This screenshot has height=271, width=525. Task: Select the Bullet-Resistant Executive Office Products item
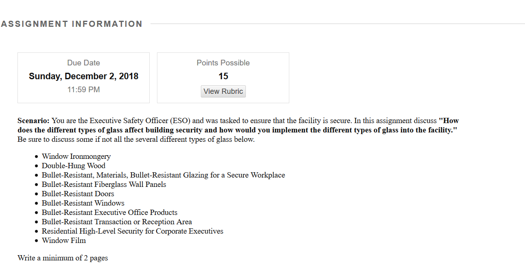tap(110, 212)
